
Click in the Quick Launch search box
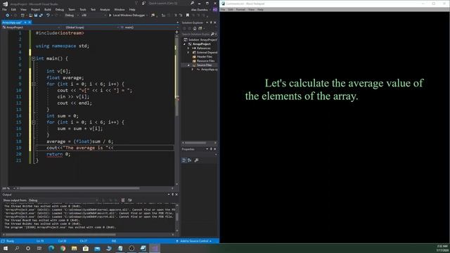(169, 3)
